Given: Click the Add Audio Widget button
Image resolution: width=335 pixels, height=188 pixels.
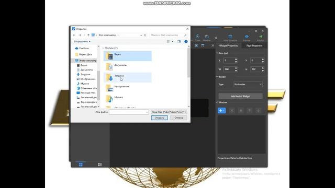Looking at the screenshot, I should click(x=241, y=96).
